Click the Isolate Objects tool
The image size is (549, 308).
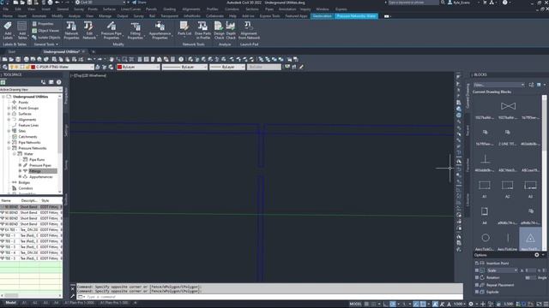[x=45, y=38]
